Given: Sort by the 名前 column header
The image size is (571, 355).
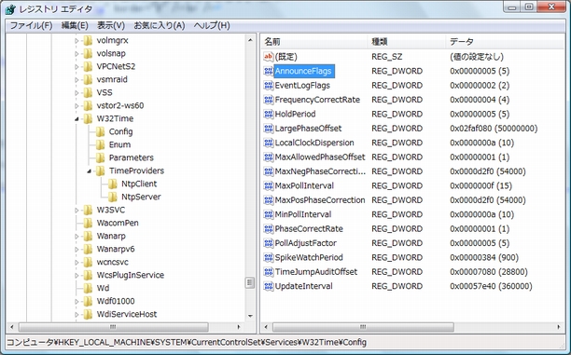Looking at the screenshot, I should coord(314,42).
